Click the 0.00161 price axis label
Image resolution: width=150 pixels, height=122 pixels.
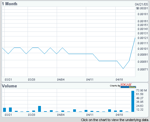click(143, 21)
